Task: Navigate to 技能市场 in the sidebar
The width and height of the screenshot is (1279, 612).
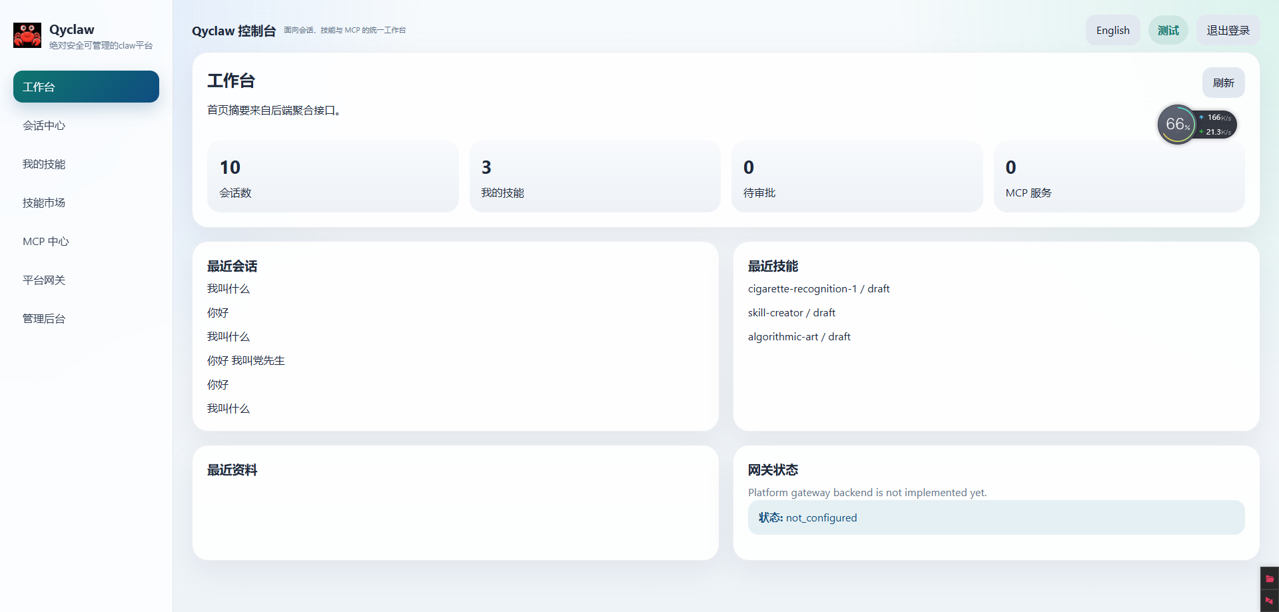Action: (86, 202)
